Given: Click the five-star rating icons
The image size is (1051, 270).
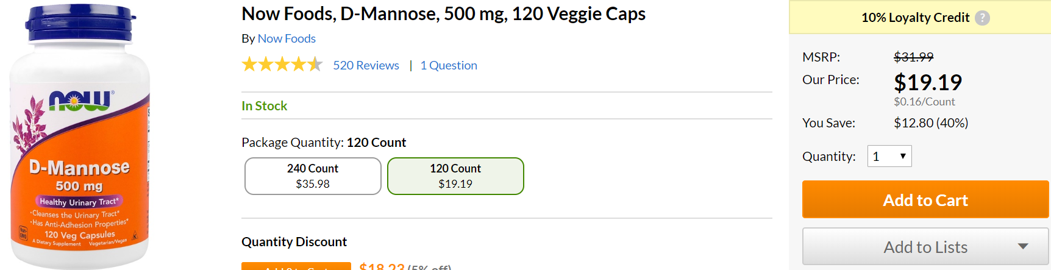Looking at the screenshot, I should coord(282,65).
